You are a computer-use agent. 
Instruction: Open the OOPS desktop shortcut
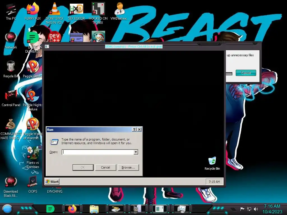pyautogui.click(x=33, y=185)
